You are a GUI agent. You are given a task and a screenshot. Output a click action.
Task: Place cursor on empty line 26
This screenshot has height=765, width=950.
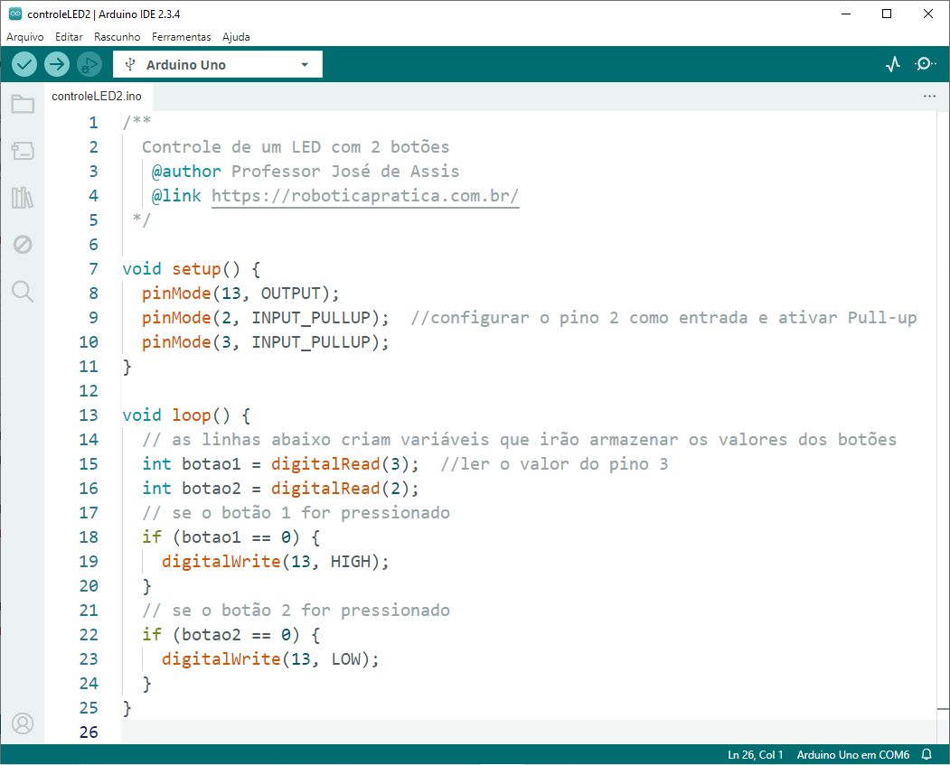click(x=527, y=732)
